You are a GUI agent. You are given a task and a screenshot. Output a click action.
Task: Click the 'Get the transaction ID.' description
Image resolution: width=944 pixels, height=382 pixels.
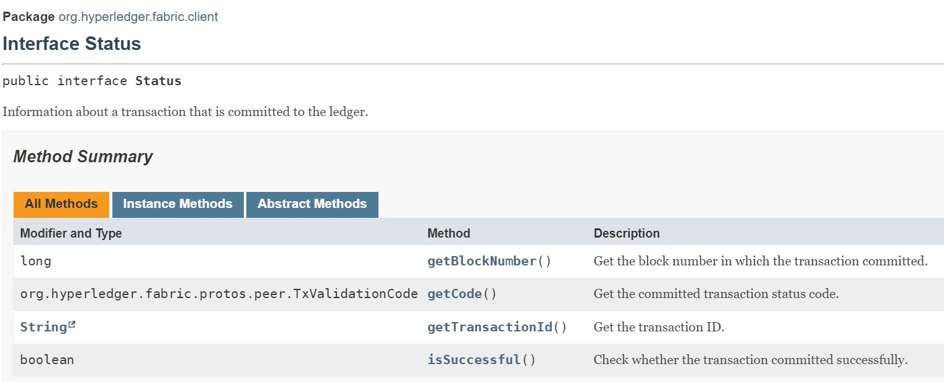(659, 327)
